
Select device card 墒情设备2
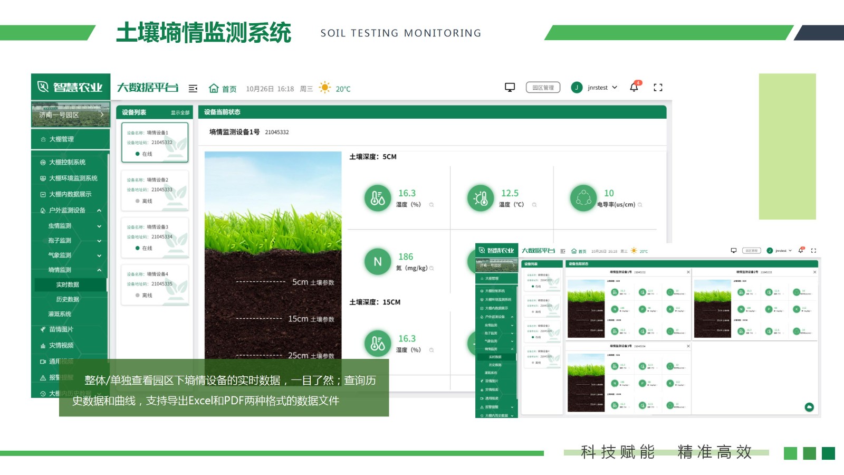click(x=155, y=190)
